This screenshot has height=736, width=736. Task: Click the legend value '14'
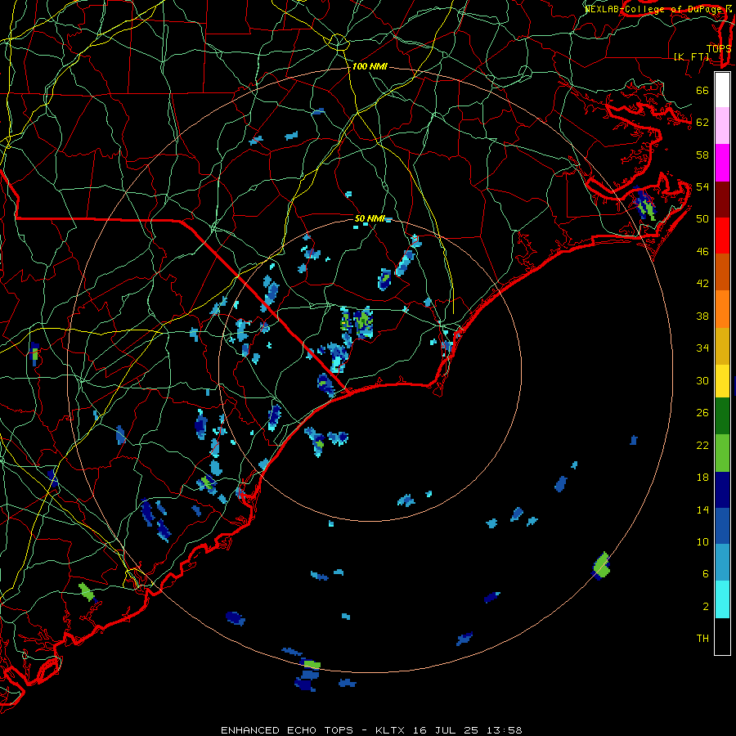[702, 509]
